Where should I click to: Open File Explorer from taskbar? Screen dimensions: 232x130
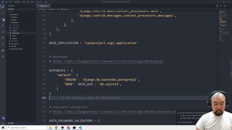(x=50, y=127)
